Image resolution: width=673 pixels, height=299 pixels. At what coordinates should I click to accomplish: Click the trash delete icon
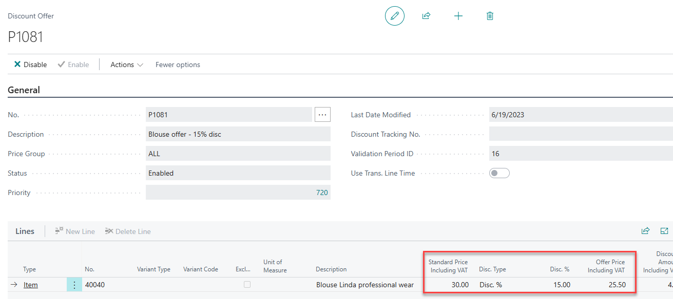pyautogui.click(x=490, y=16)
